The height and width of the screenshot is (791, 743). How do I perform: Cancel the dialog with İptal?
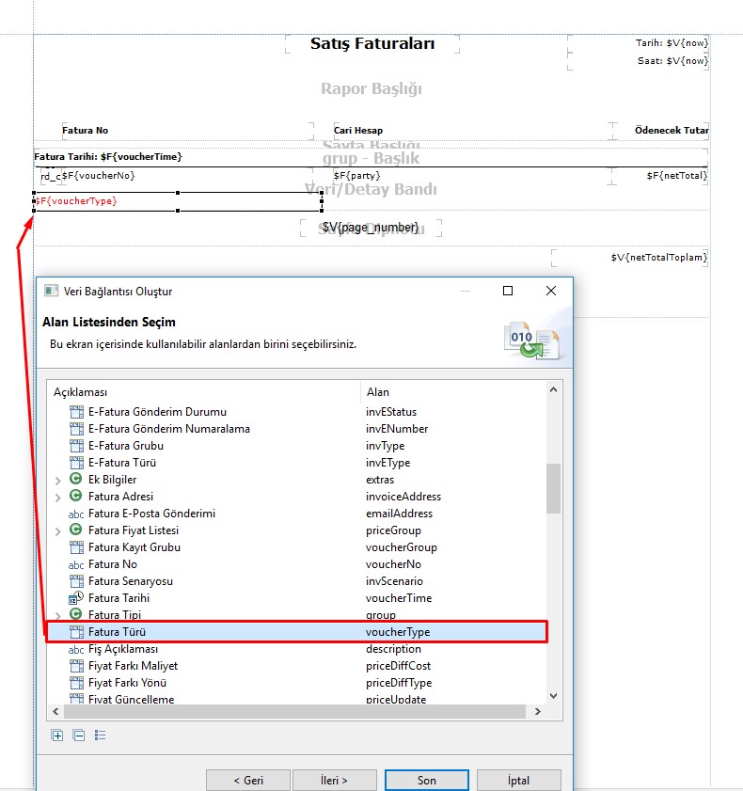tap(518, 780)
